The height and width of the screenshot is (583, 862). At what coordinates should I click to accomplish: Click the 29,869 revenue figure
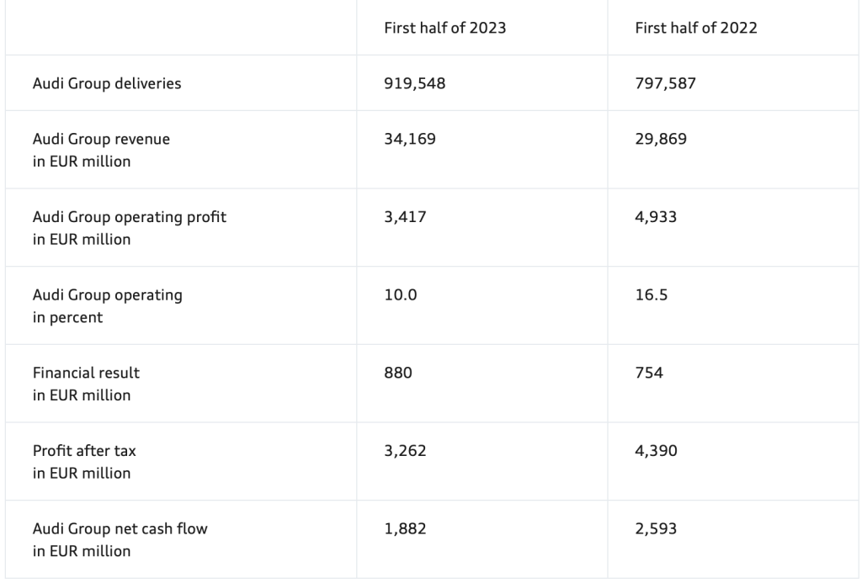tap(661, 139)
